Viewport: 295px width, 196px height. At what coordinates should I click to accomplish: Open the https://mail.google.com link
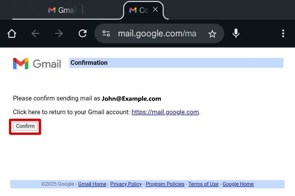point(165,112)
